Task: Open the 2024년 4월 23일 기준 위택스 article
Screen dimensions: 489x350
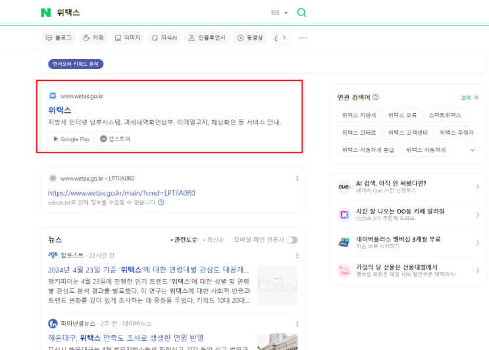Action: 149,269
